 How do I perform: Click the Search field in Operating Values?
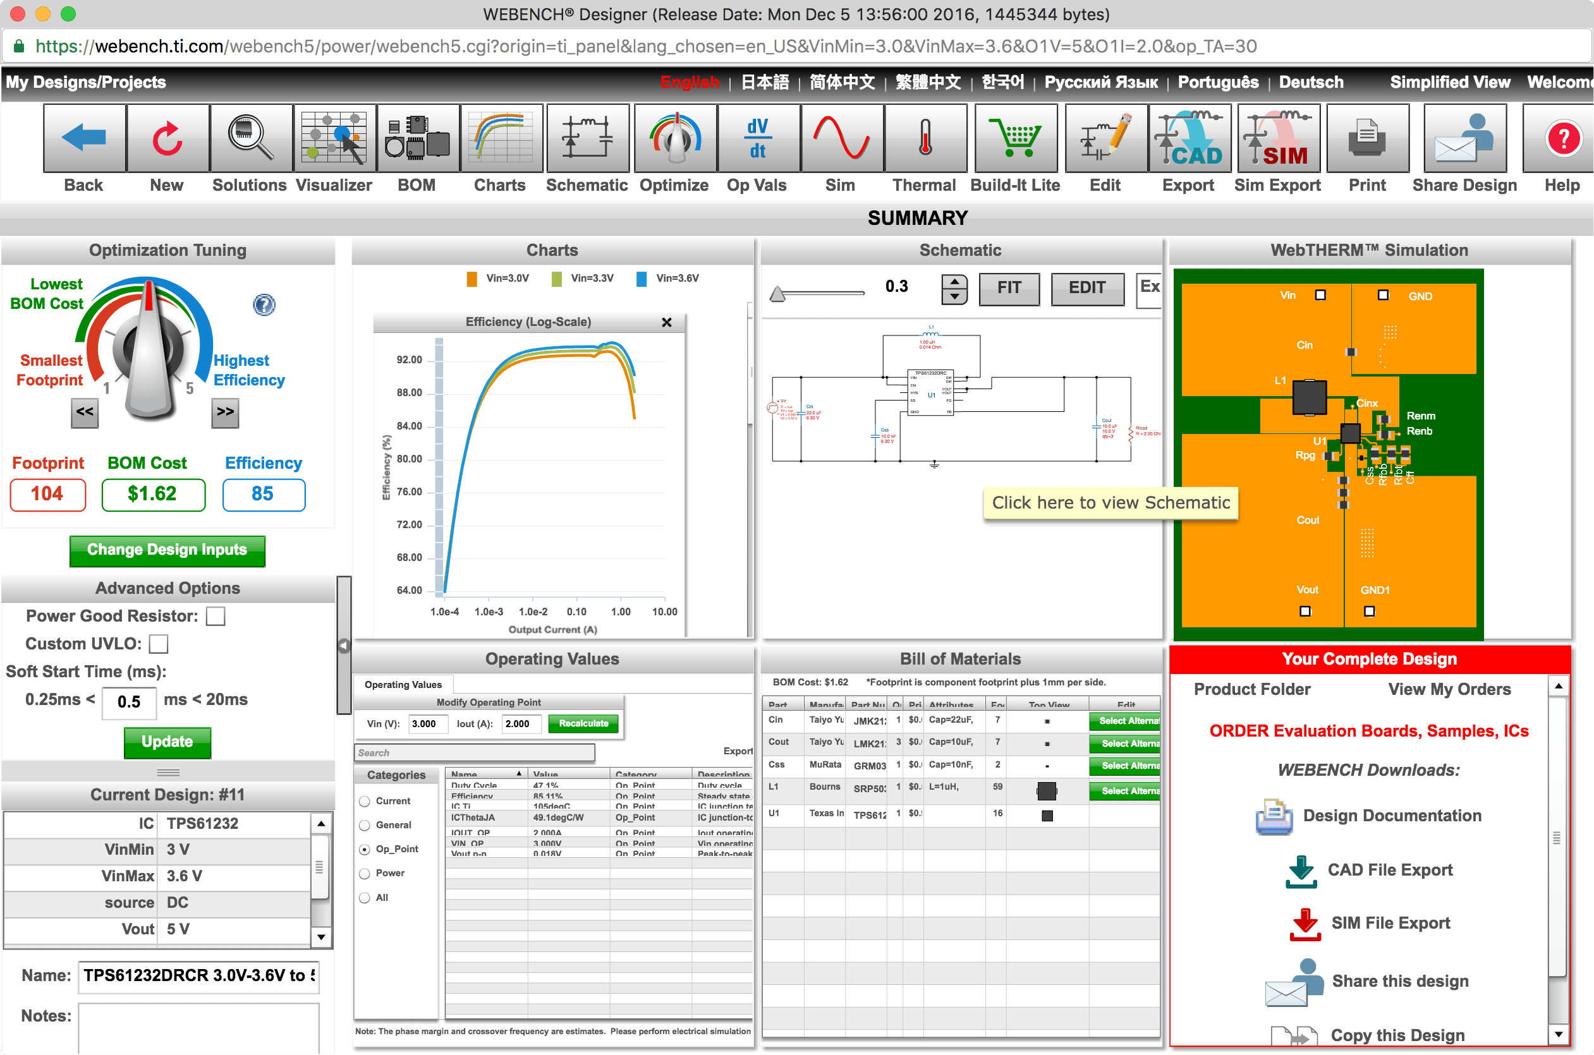tap(475, 752)
